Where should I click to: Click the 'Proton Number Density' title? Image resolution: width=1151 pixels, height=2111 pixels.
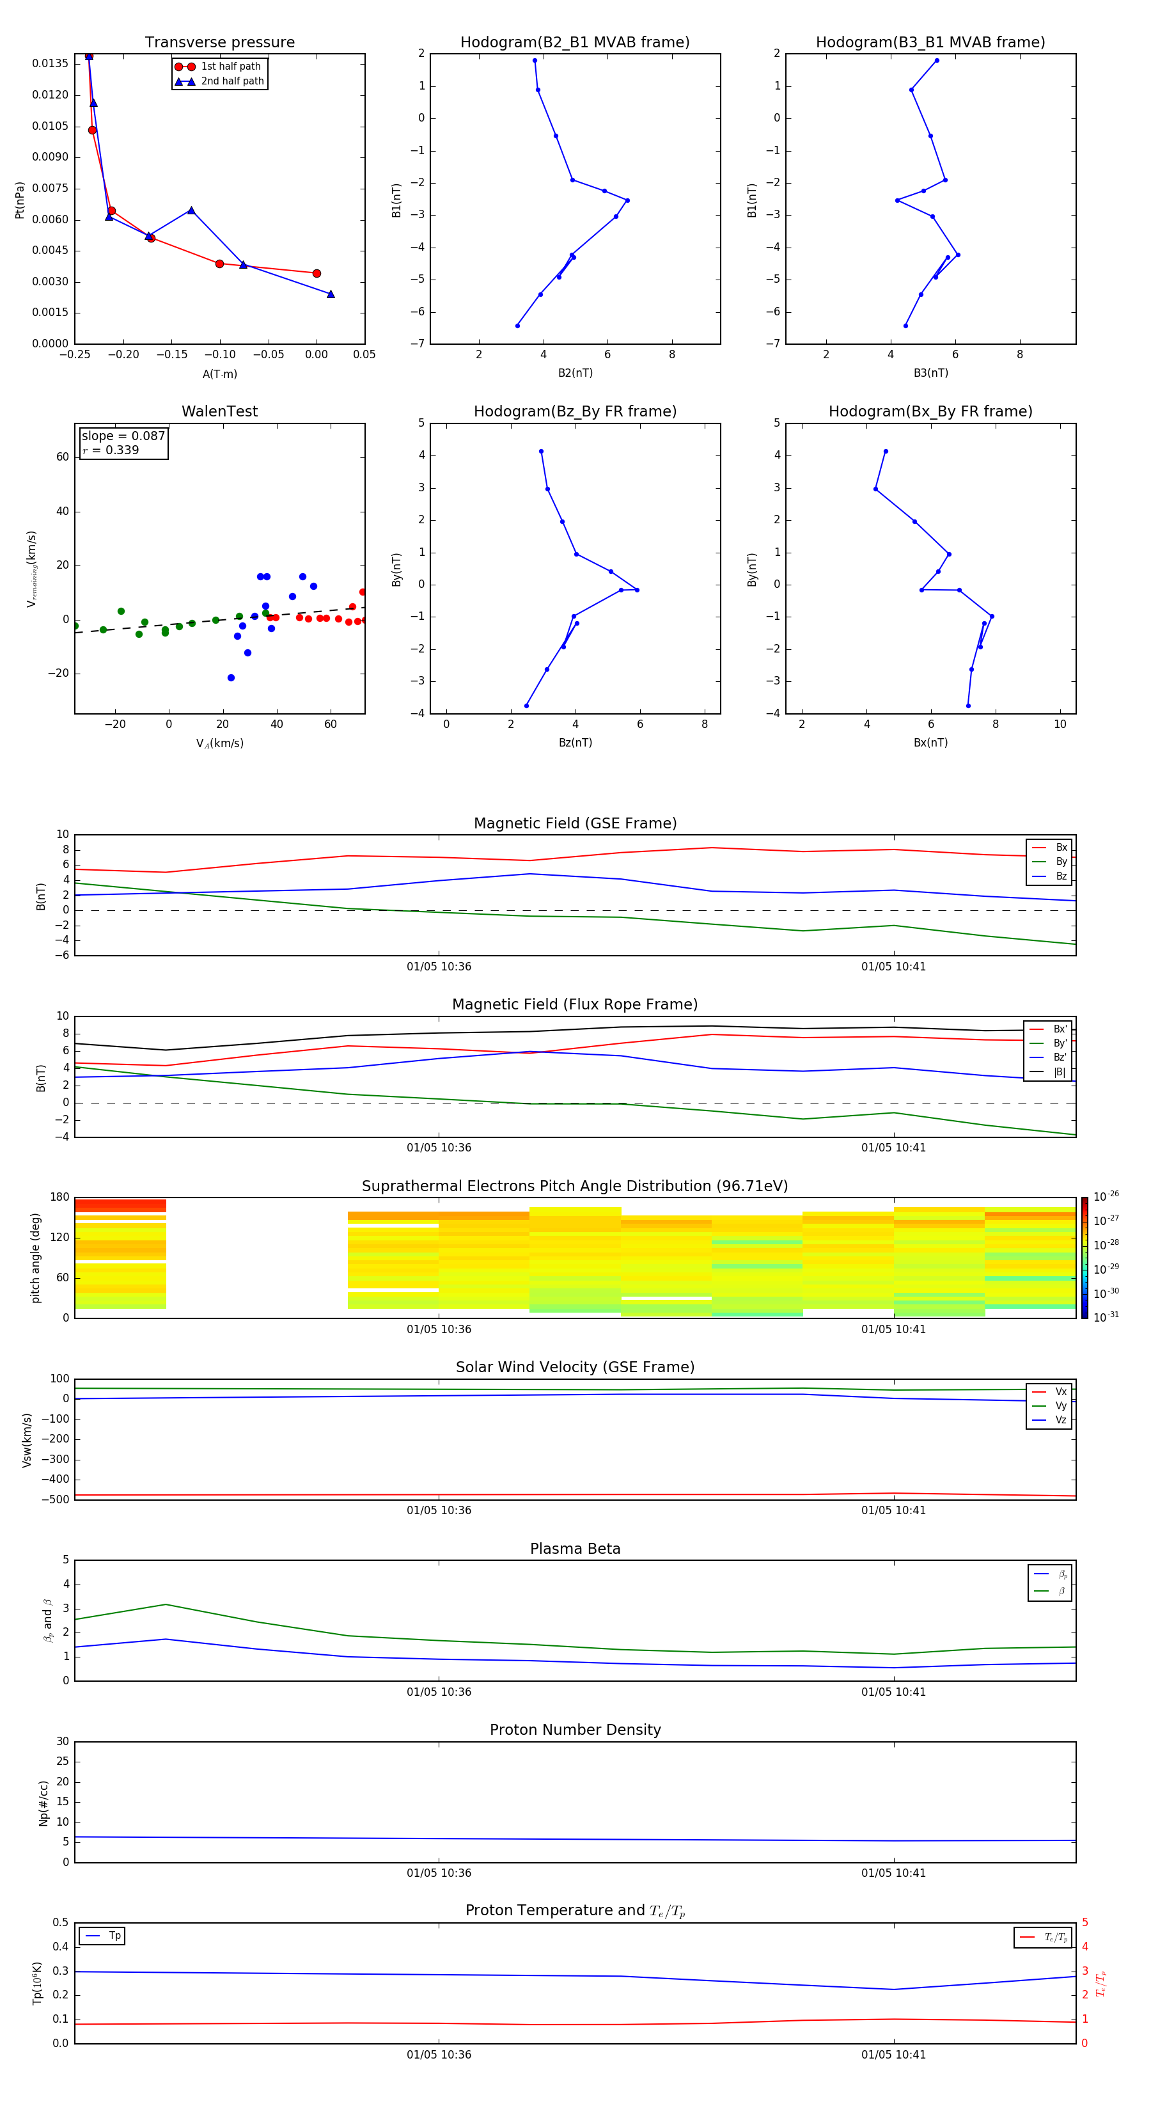[575, 1730]
